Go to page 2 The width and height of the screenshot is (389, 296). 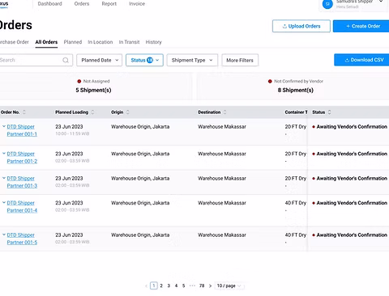[x=161, y=285]
